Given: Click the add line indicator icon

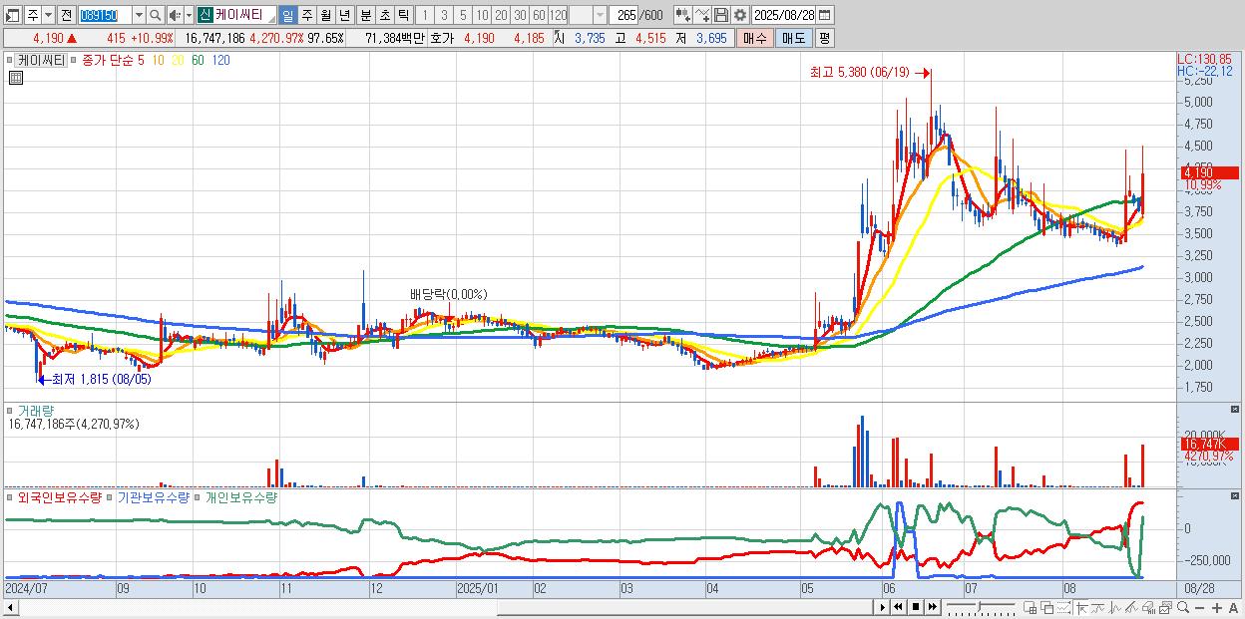Looking at the screenshot, I should (x=702, y=15).
